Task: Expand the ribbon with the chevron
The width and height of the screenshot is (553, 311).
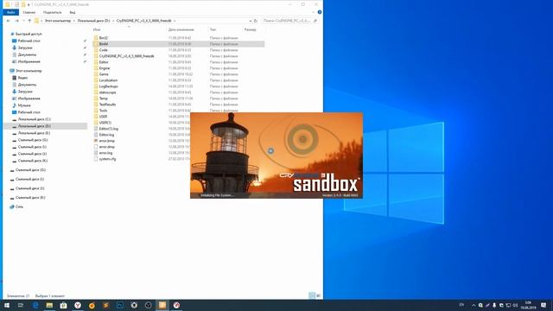Action: (314, 12)
